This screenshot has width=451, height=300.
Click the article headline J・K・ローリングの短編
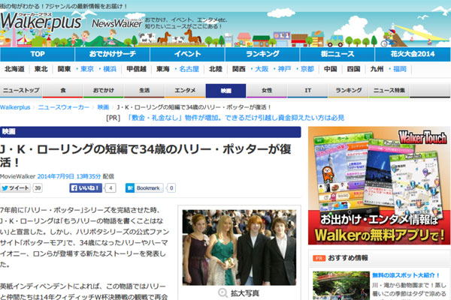pyautogui.click(x=145, y=155)
